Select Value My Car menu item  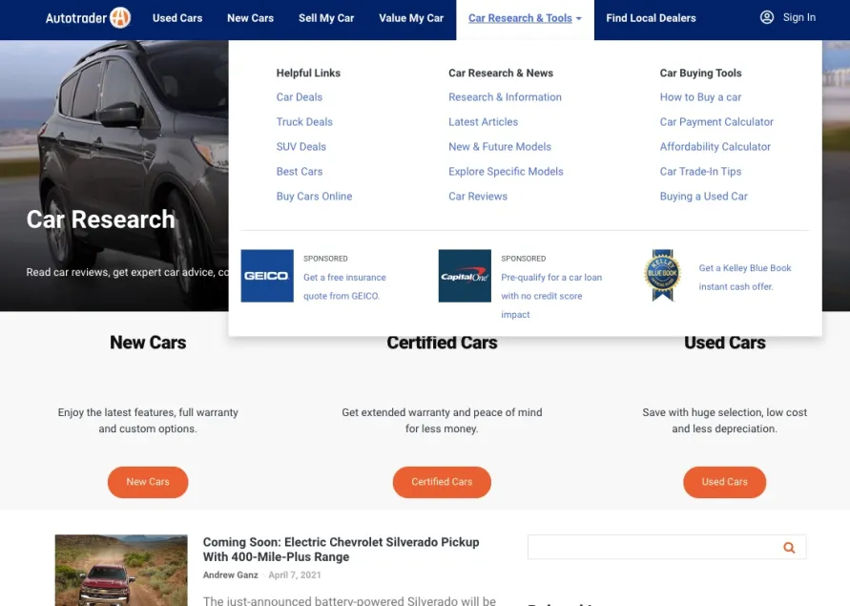coord(411,18)
